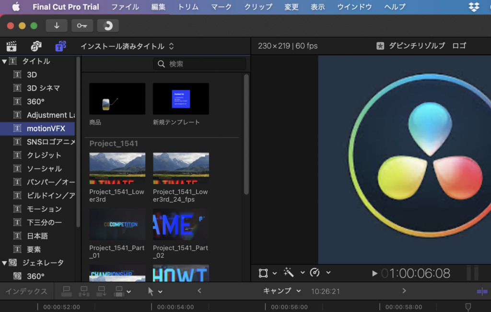Play the viewer clip
Screen dimensions: 491x312
coord(374,274)
